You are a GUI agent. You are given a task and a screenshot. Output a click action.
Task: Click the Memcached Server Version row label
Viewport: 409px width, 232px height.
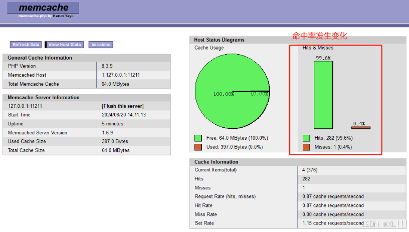point(37,133)
